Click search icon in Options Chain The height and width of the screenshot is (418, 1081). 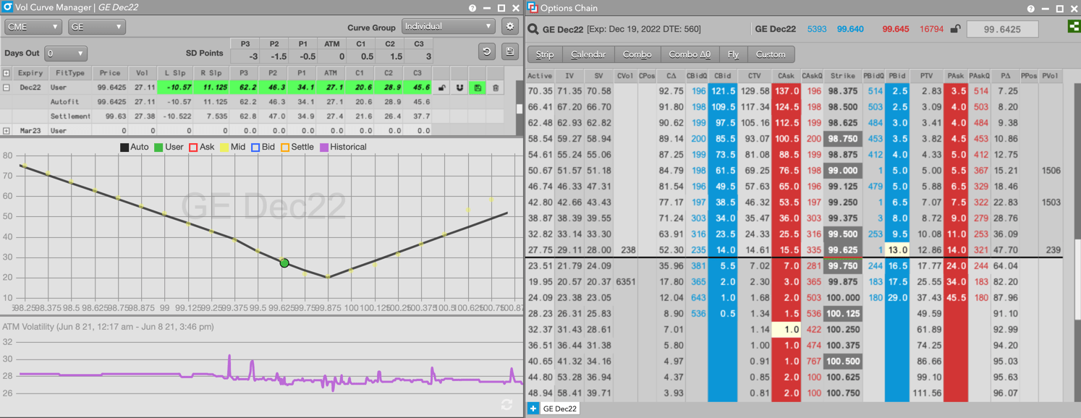coord(533,30)
